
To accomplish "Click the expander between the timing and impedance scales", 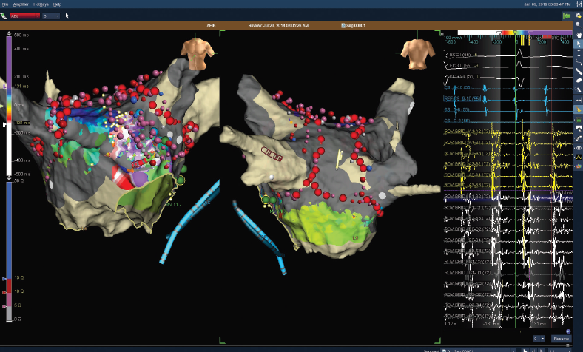I will (9, 178).
